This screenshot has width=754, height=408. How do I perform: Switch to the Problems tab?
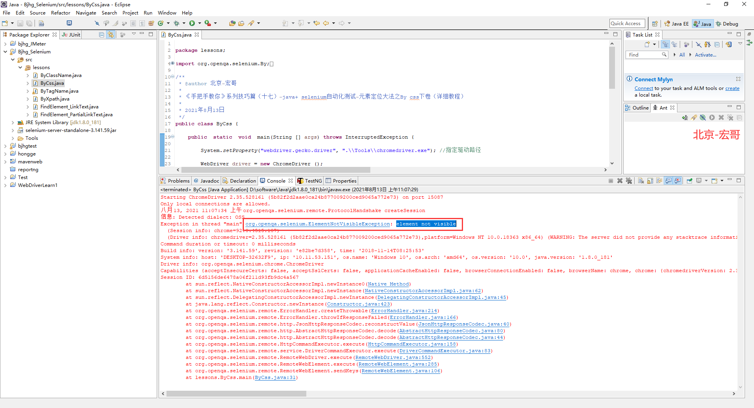(x=175, y=181)
